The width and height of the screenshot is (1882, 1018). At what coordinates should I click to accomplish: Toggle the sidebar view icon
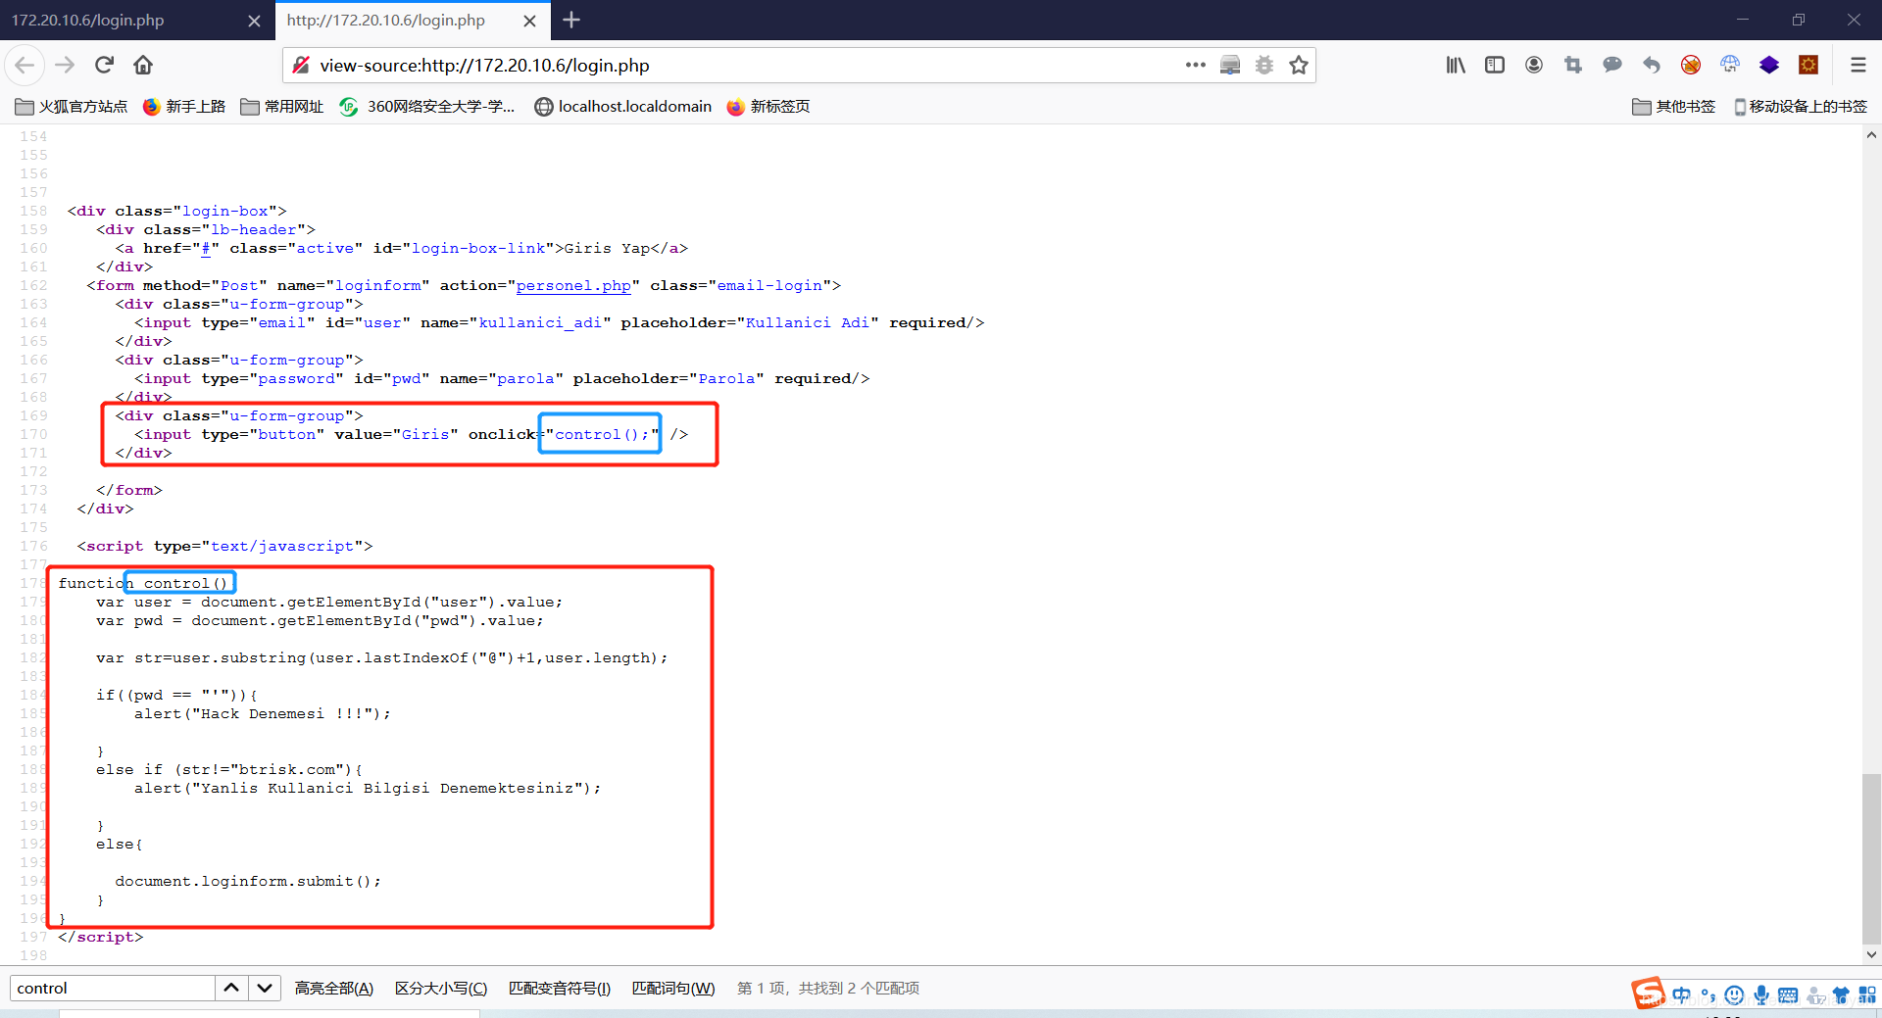1495,65
